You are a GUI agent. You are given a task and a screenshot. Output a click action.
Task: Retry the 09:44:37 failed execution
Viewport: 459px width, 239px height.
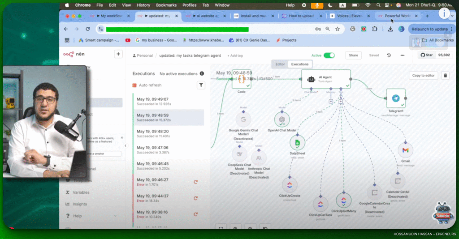(x=195, y=198)
